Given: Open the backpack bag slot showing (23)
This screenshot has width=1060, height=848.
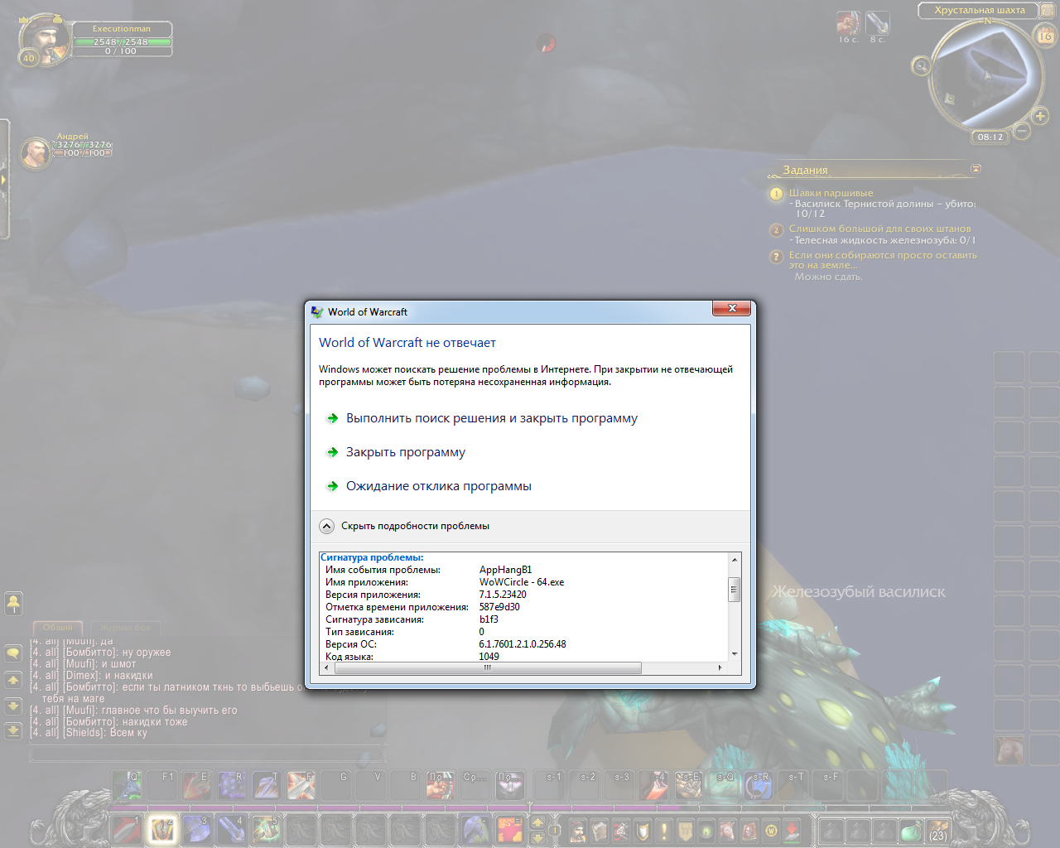Looking at the screenshot, I should pyautogui.click(x=937, y=831).
